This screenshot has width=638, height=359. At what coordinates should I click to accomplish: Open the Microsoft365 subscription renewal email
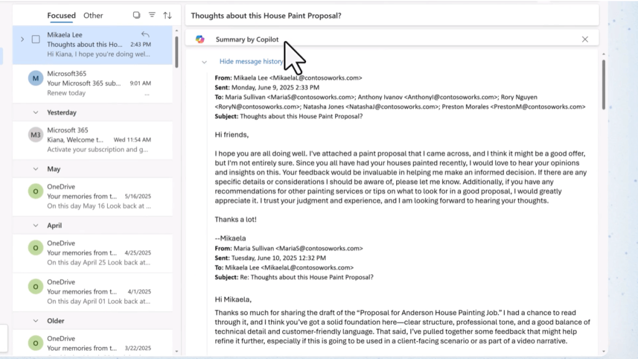tap(93, 83)
